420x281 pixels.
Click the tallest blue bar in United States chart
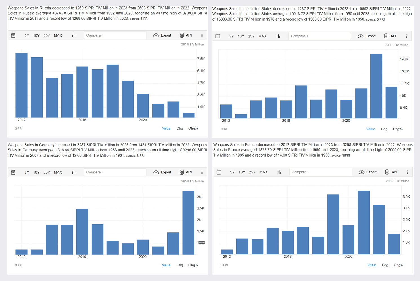tap(376, 86)
